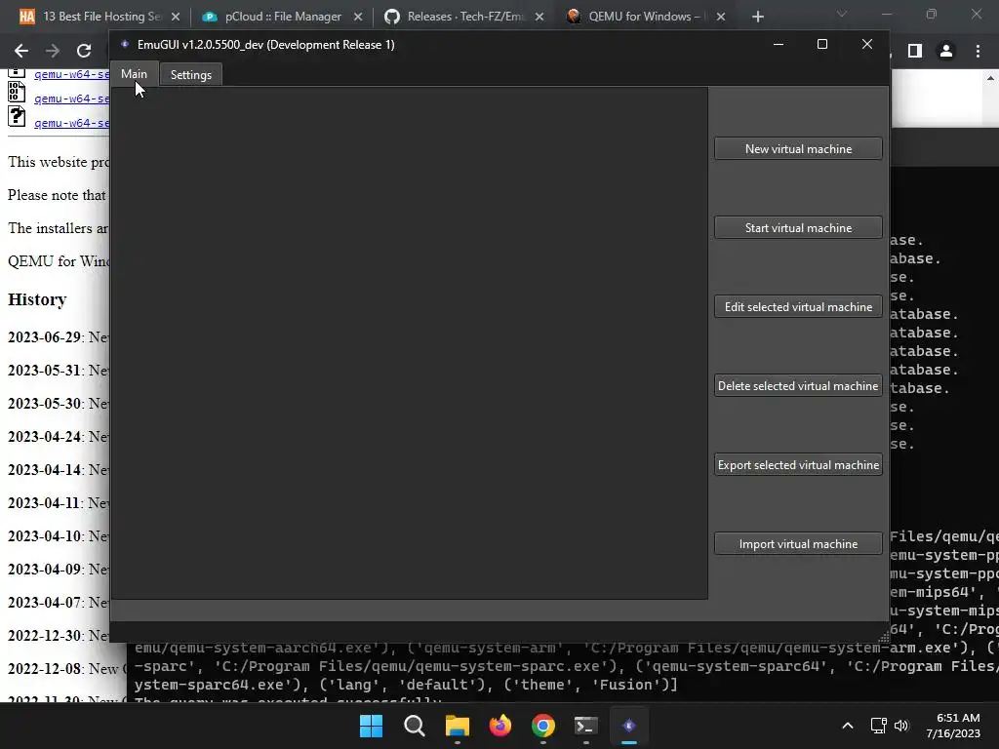
Task: Switch to the Settings tab in EmuGUI
Action: (x=190, y=74)
